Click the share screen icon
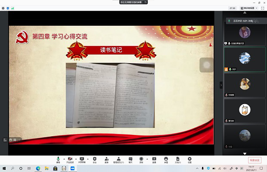This screenshot has height=172, width=267. [82, 160]
